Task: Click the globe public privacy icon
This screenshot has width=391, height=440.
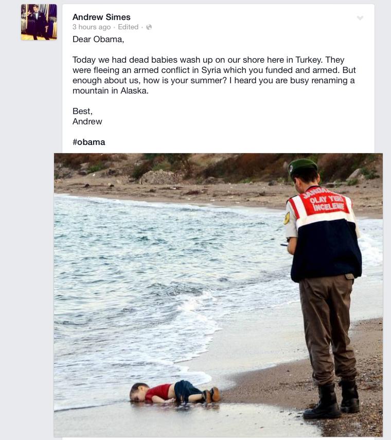Action: 149,27
